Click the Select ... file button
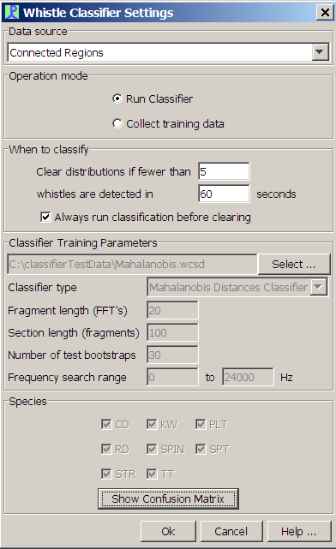Viewport: 336px width, 549px height. pyautogui.click(x=294, y=264)
